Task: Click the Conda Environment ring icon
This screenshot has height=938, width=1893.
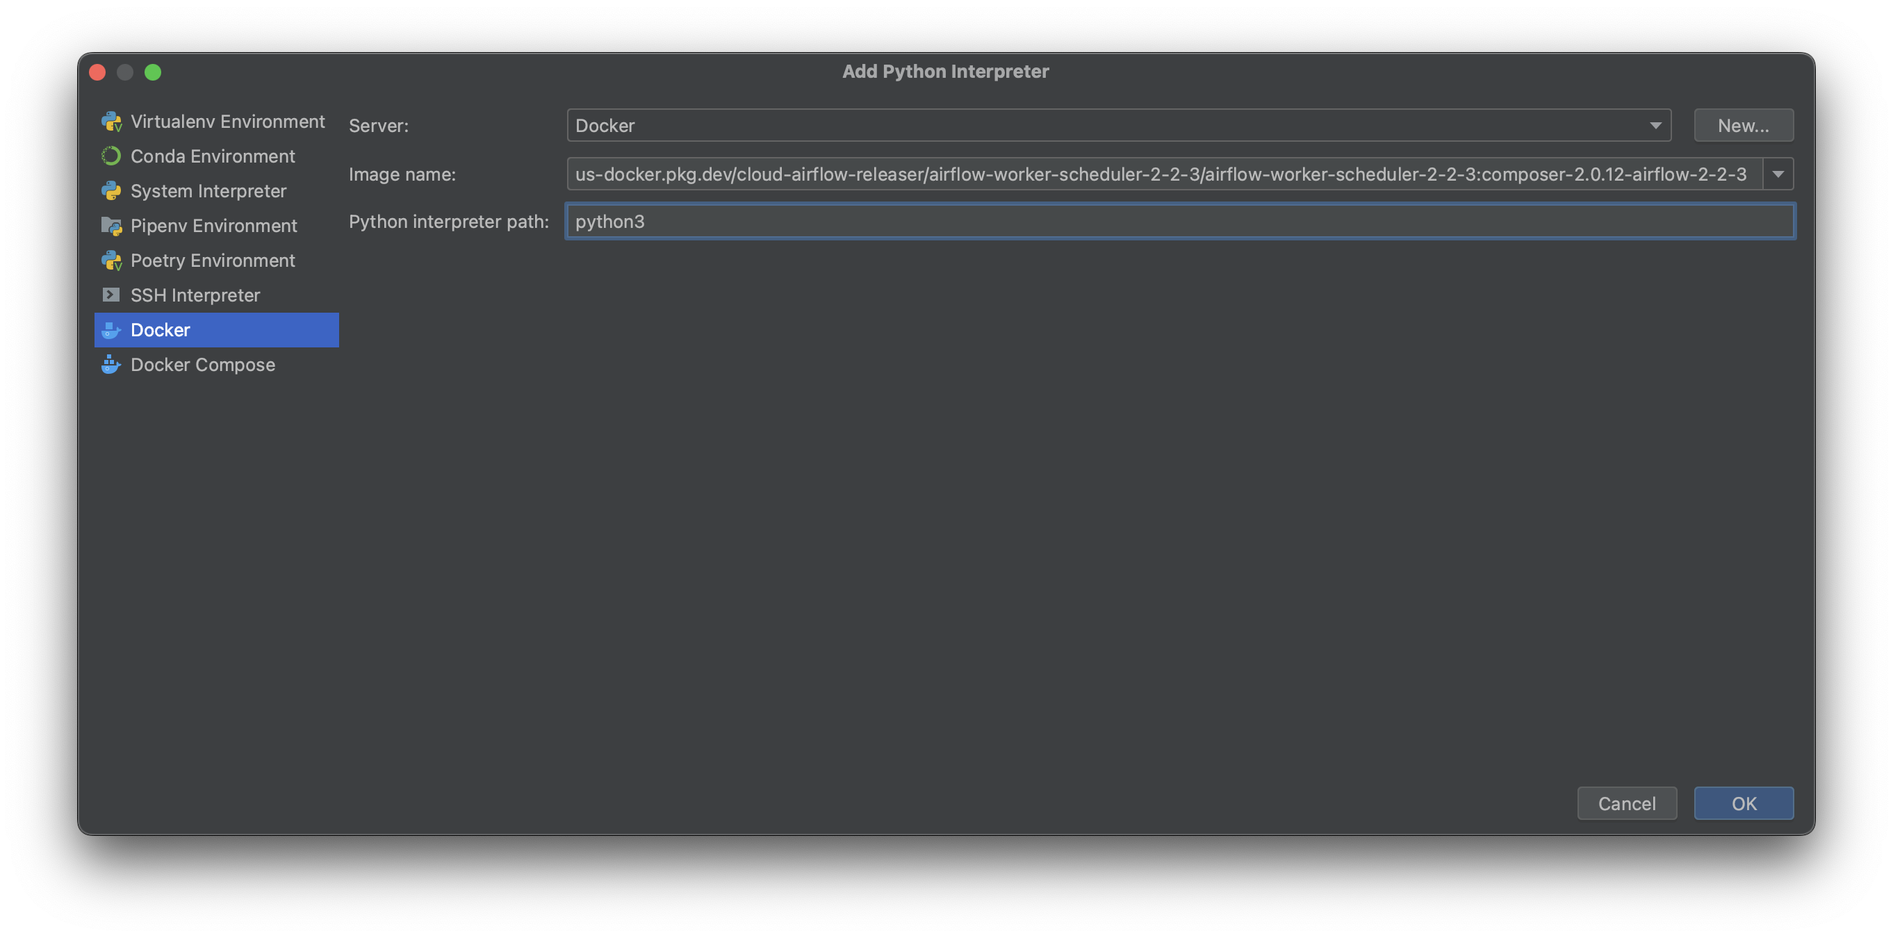Action: pyautogui.click(x=111, y=156)
